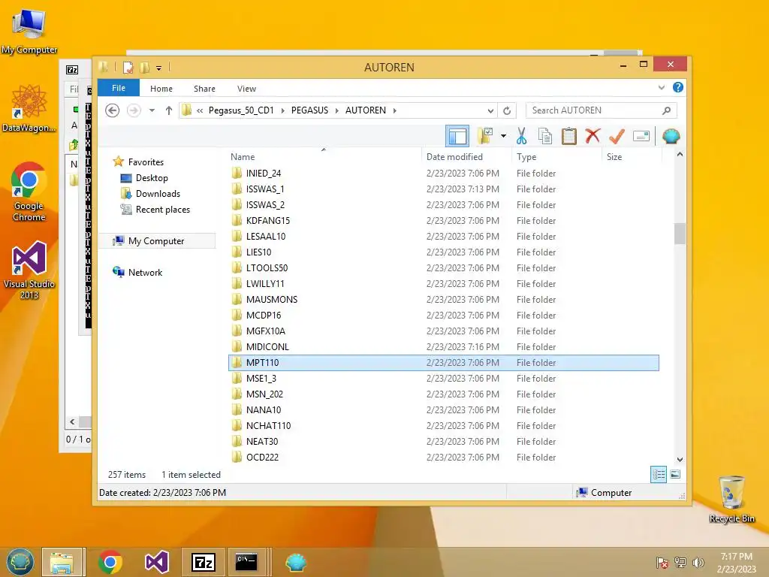Click the vertical scrollbar up arrow

tap(680, 155)
